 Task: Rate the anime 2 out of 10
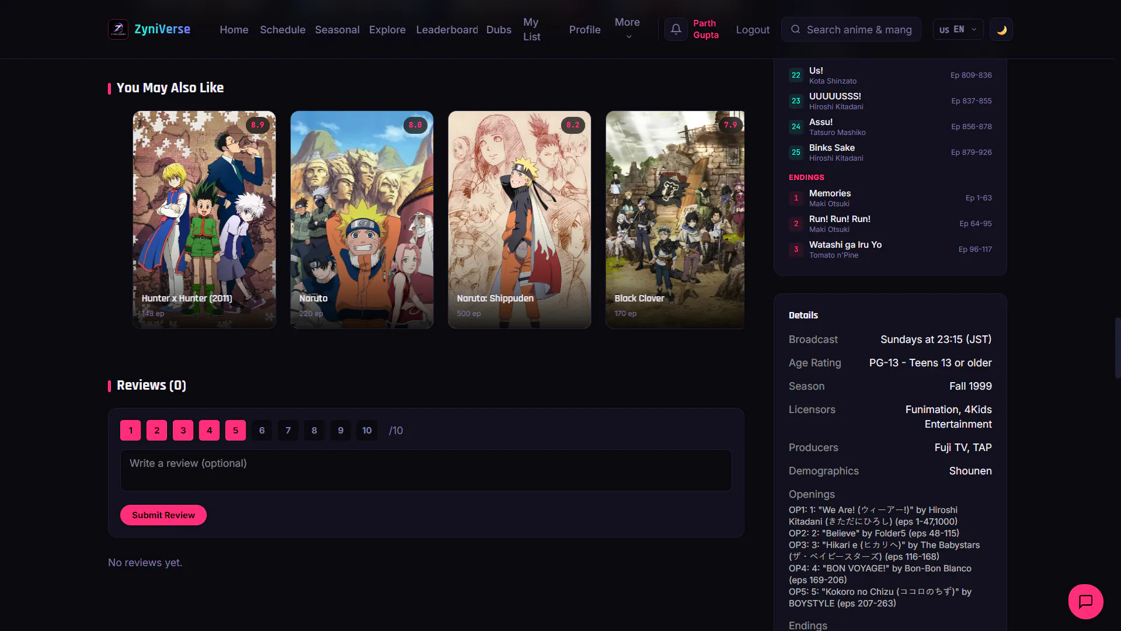pos(156,431)
